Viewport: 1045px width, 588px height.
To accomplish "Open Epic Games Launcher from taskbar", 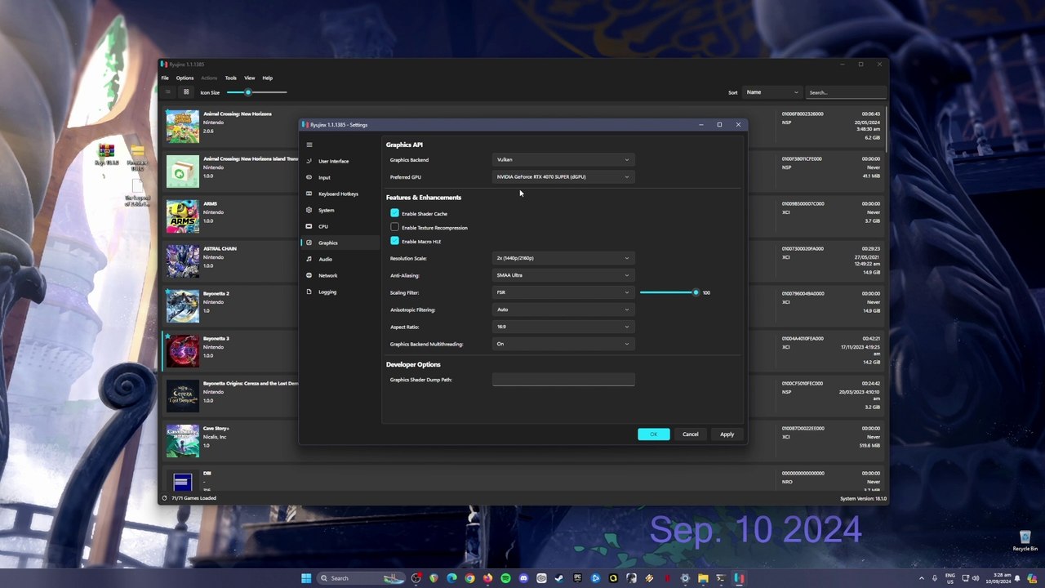I will tap(577, 578).
